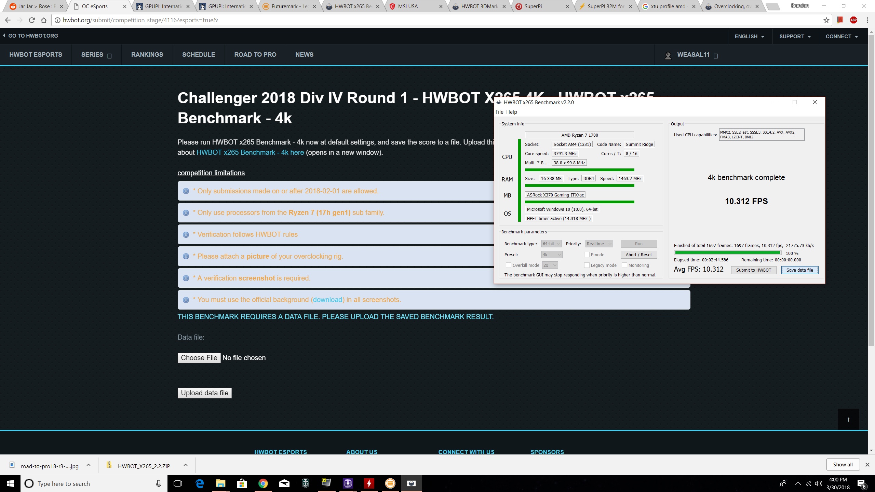Click the download link for the official background
This screenshot has height=492, width=875.
click(x=327, y=300)
